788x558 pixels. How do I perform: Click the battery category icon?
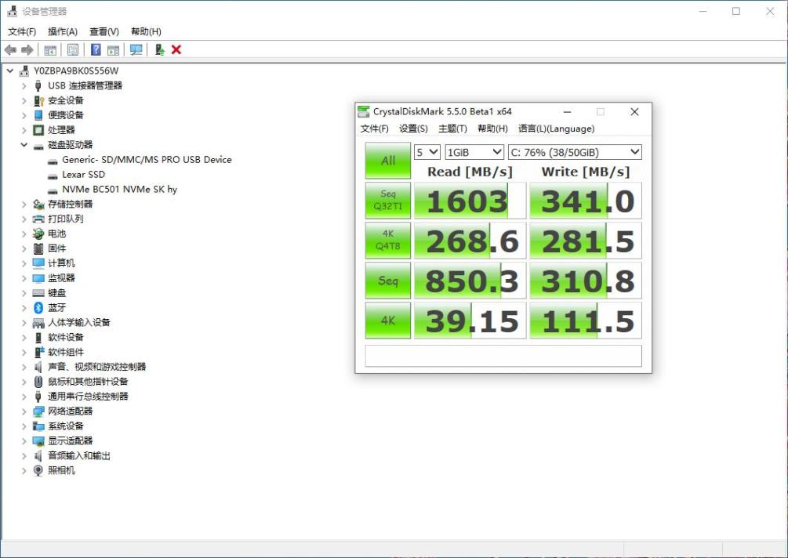(x=38, y=234)
